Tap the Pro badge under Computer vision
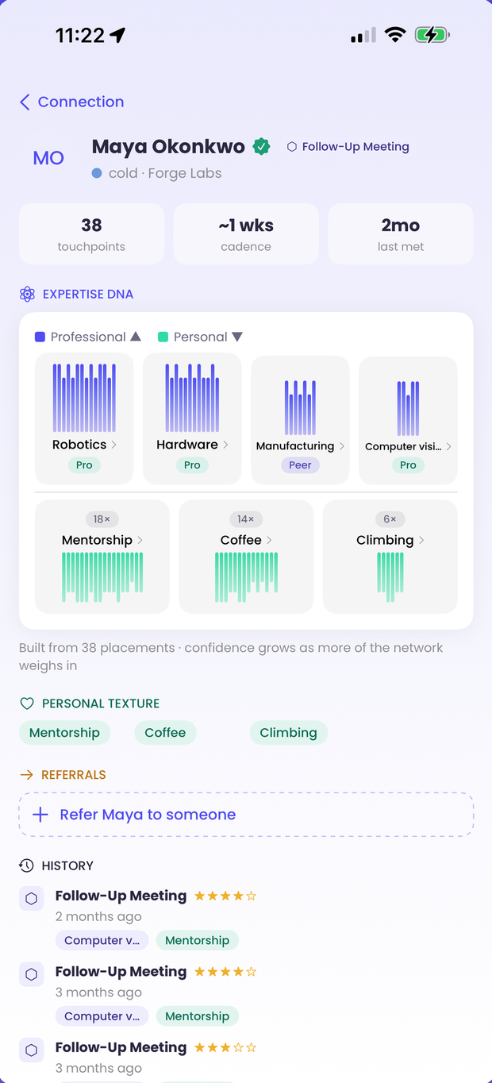This screenshot has width=492, height=1083. 408,465
